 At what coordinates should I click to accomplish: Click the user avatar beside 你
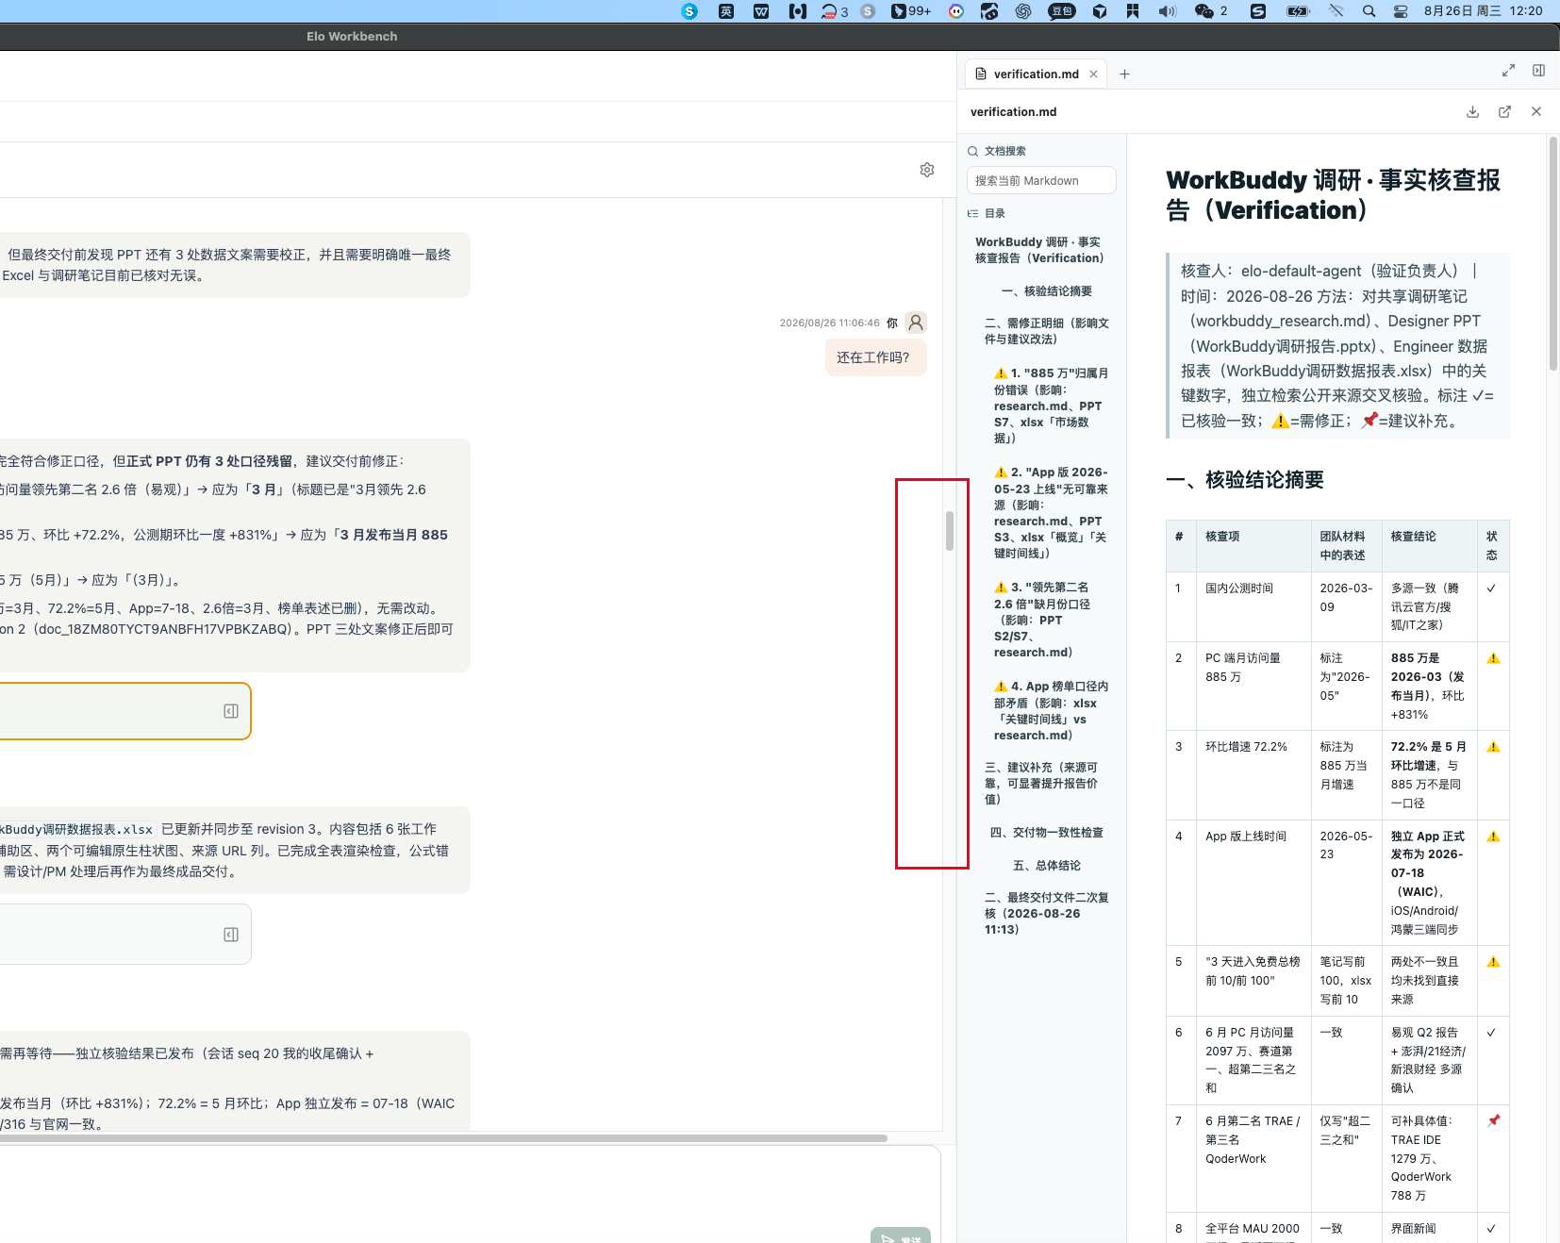tap(916, 323)
